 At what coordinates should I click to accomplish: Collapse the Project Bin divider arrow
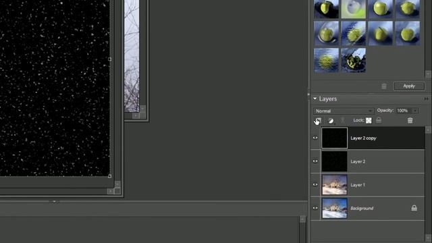(x=54, y=201)
